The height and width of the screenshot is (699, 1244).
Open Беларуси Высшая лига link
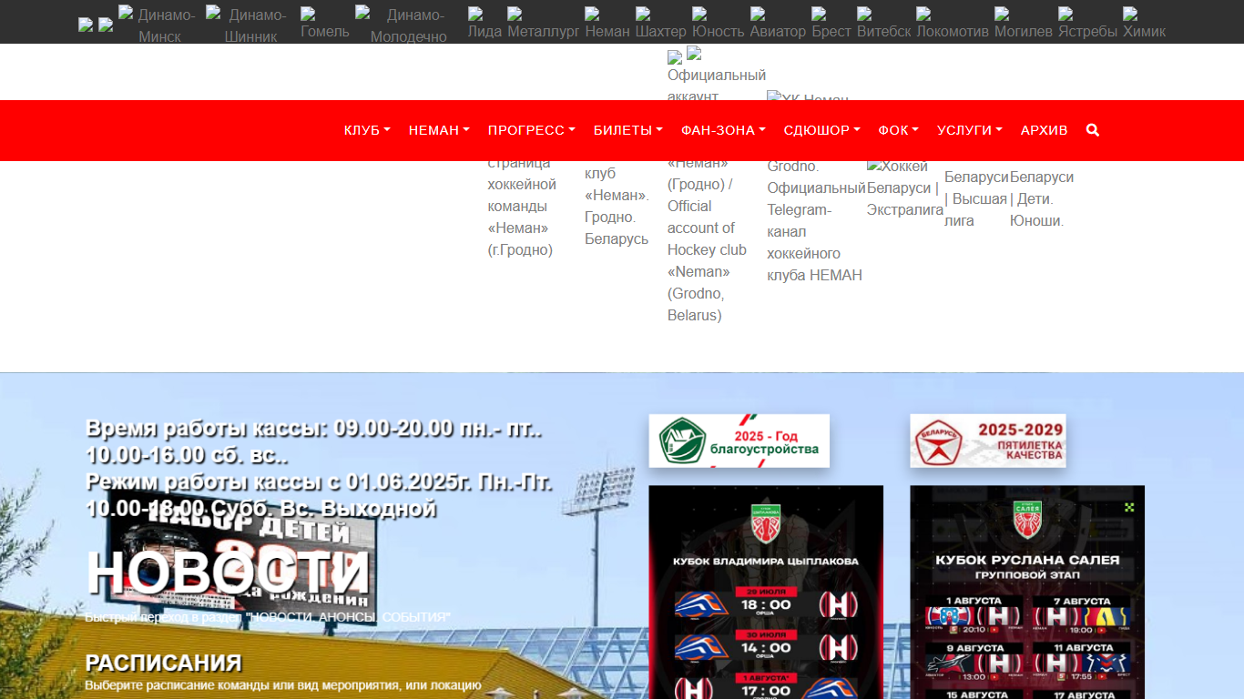pos(976,198)
